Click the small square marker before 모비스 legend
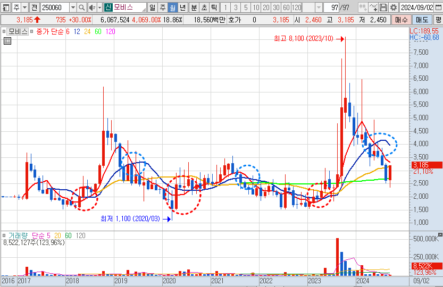 pyautogui.click(x=4, y=31)
